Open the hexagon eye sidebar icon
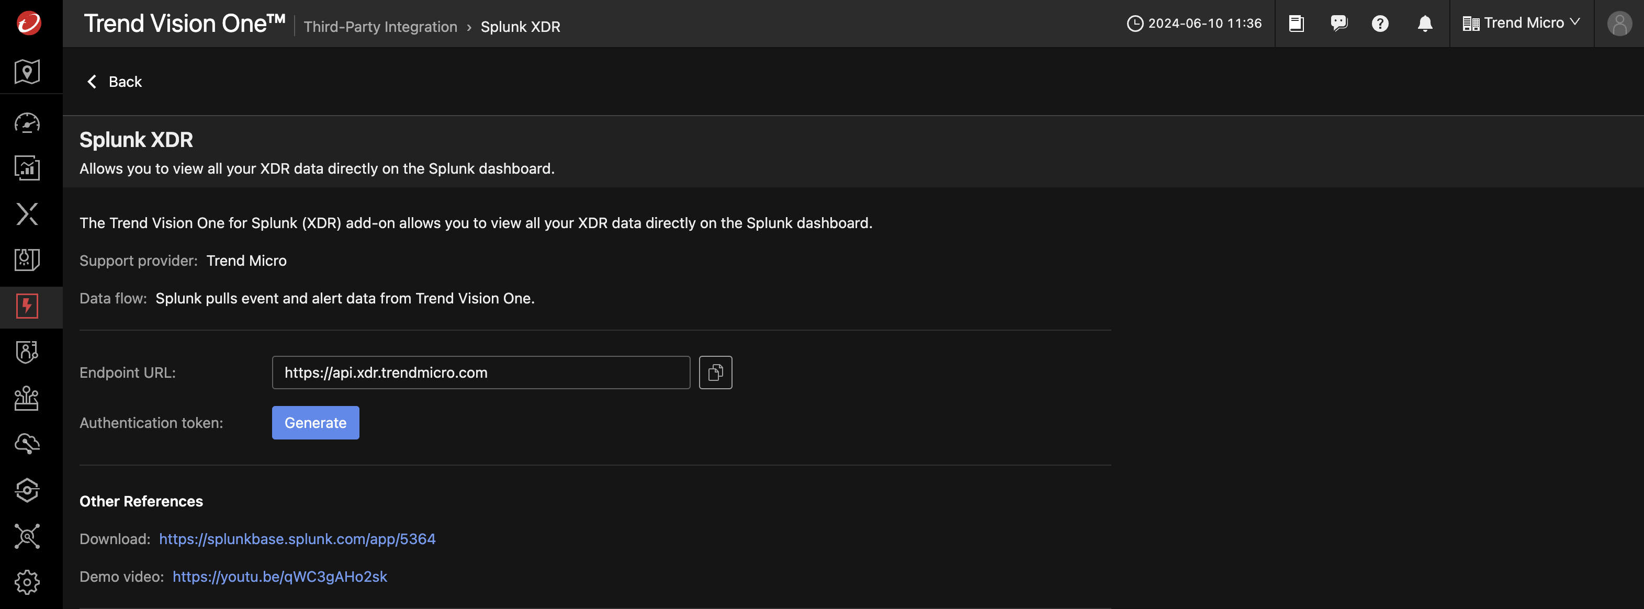The height and width of the screenshot is (609, 1644). [27, 490]
